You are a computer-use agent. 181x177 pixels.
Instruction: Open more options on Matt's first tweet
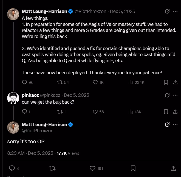pos(175,12)
